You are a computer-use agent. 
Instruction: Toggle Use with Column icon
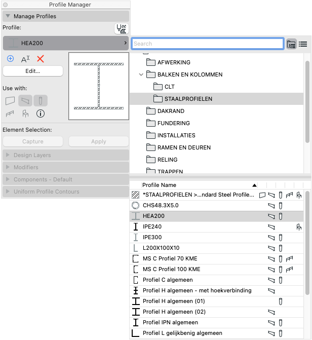point(41,101)
